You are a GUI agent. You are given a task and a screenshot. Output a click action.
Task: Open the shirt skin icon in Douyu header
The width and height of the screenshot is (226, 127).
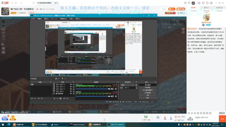203,3
